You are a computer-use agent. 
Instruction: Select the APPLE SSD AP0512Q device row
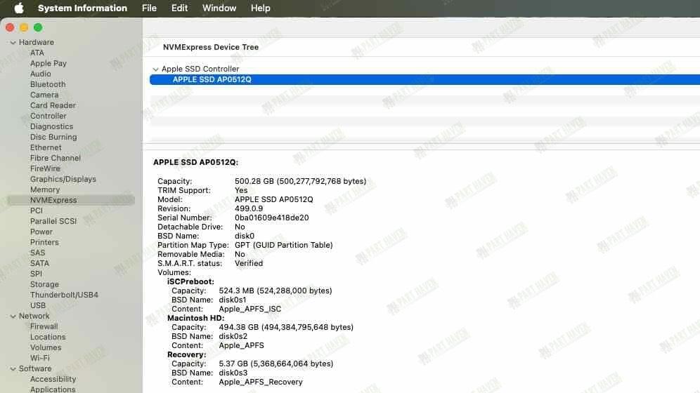click(x=212, y=79)
